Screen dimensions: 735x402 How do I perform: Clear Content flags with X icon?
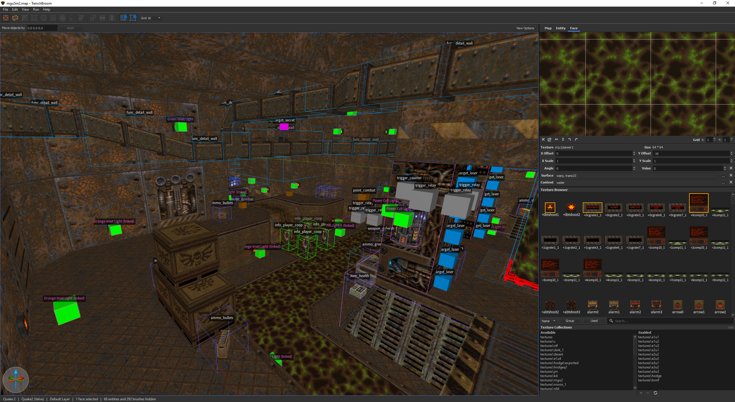point(731,182)
